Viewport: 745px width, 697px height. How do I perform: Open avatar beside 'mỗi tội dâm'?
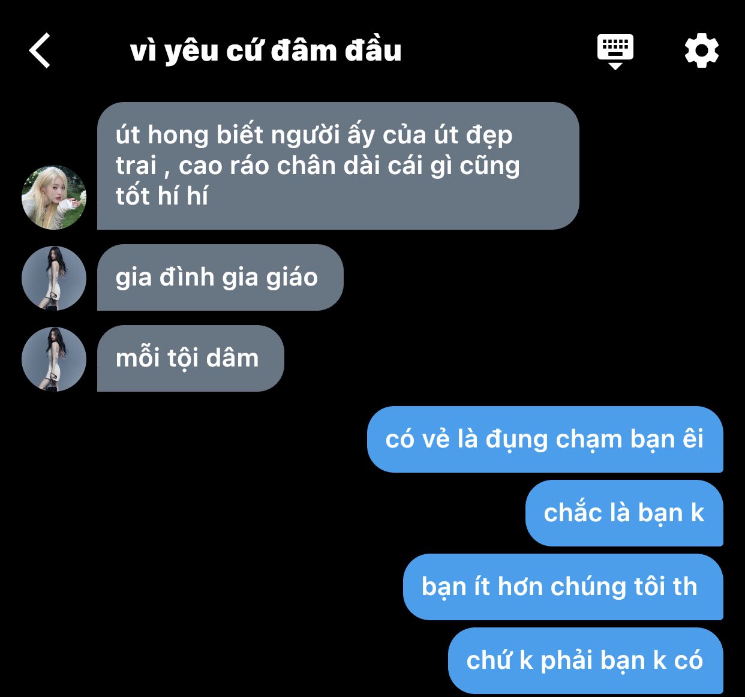[x=54, y=359]
